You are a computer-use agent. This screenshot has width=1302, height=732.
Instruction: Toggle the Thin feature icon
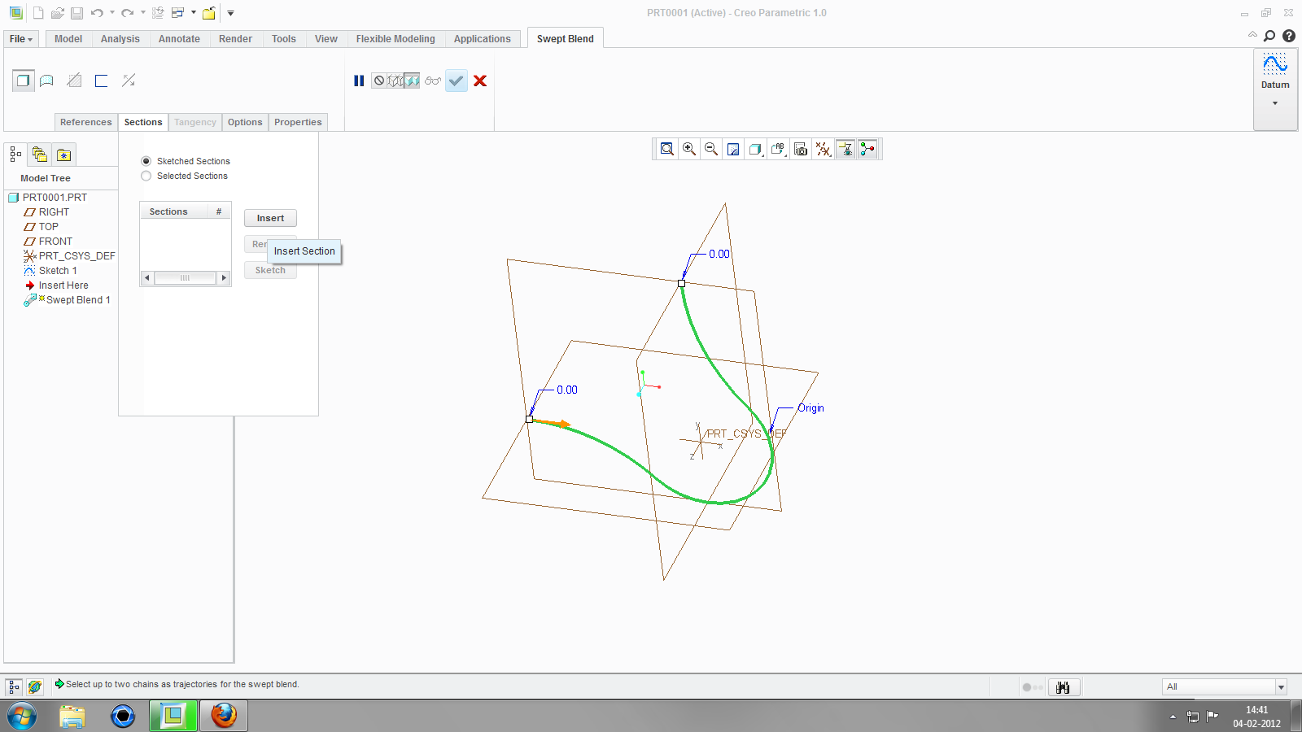click(x=101, y=81)
